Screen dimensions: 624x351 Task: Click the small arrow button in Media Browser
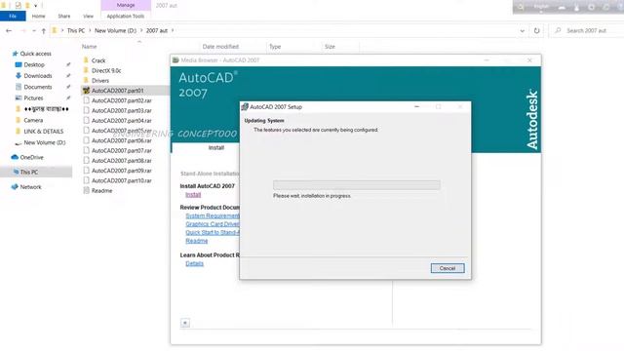coord(185,323)
